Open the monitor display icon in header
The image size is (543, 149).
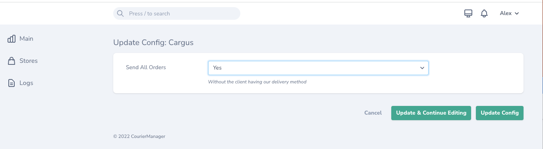click(468, 13)
